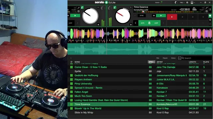The width and height of the screenshot is (213, 119).
Task: Open the right deck dropdown arrow above platter
Action: click(131, 7)
